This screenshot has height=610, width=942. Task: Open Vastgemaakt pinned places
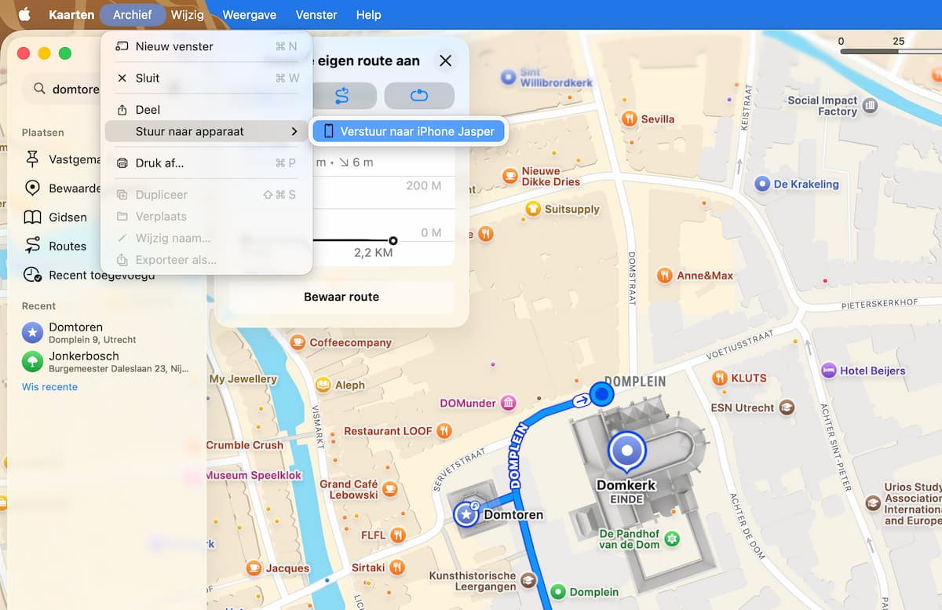coord(63,159)
